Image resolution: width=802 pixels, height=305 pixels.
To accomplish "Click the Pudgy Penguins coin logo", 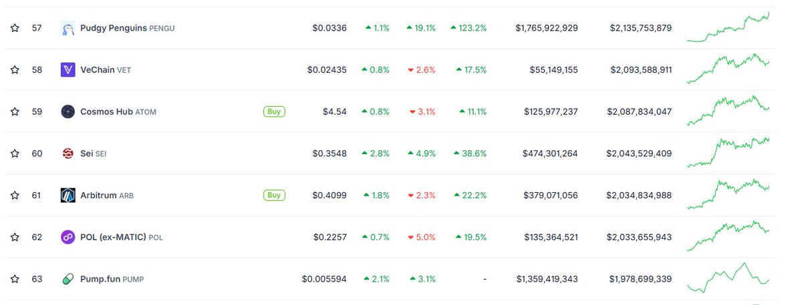I will pos(68,28).
